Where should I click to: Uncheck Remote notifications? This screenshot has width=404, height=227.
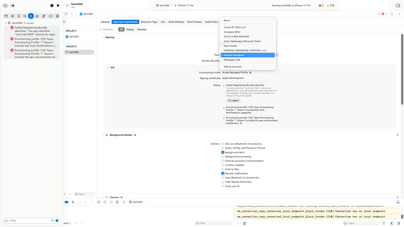pyautogui.click(x=223, y=174)
